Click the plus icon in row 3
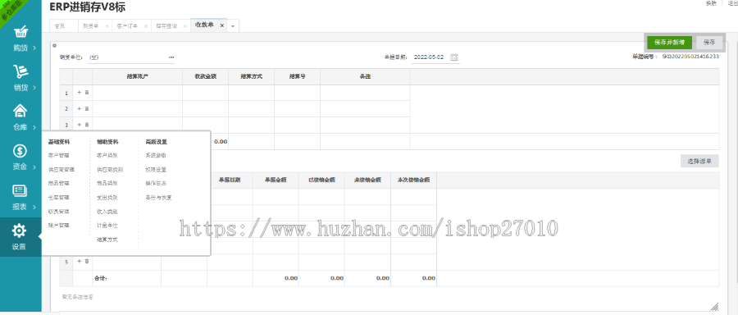This screenshot has width=738, height=315. pos(79,125)
